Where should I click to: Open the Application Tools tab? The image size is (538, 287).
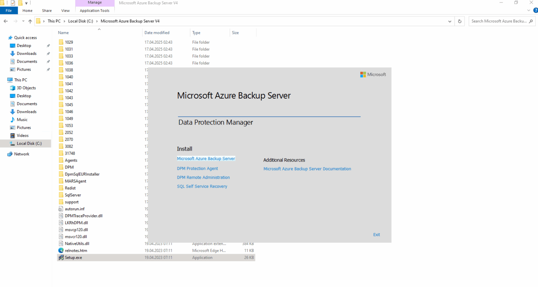[x=95, y=10]
